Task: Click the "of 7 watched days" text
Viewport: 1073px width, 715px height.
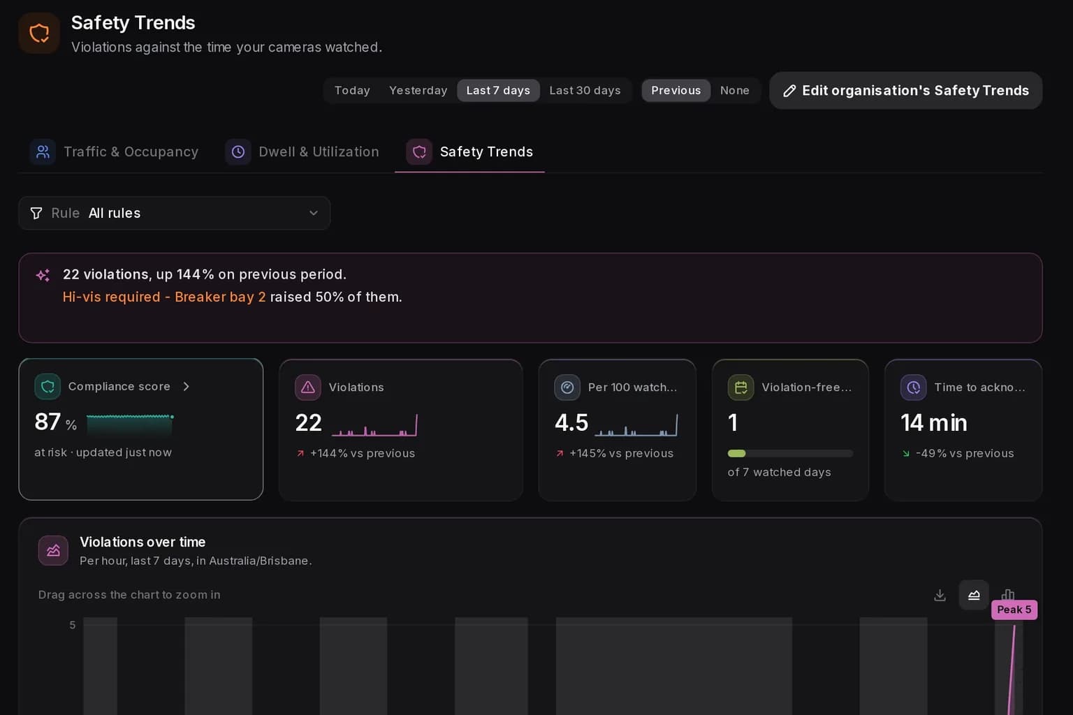Action: [780, 473]
